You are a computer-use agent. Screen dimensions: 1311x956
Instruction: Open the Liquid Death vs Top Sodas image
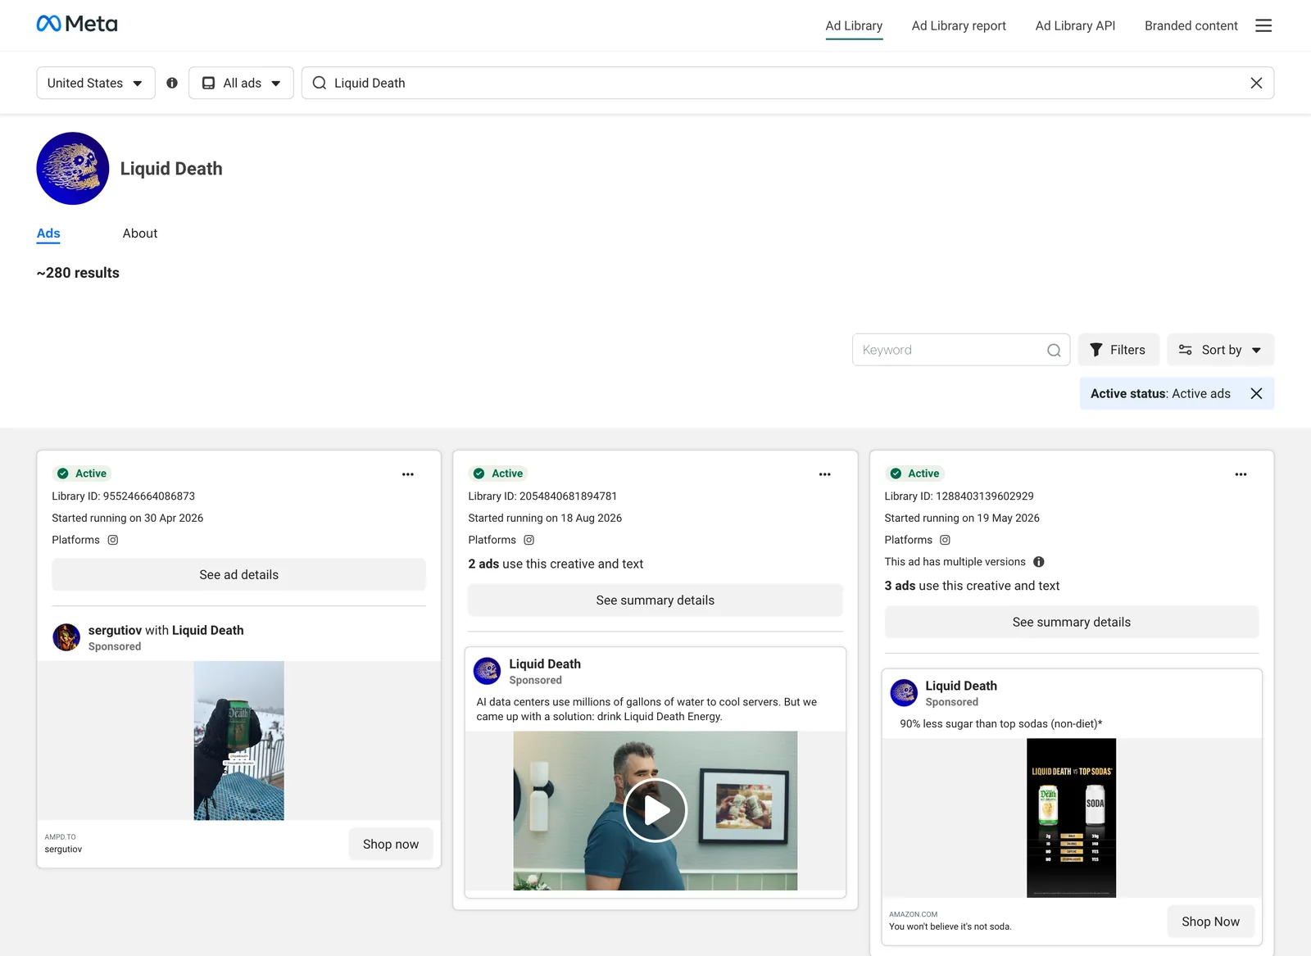click(x=1072, y=818)
